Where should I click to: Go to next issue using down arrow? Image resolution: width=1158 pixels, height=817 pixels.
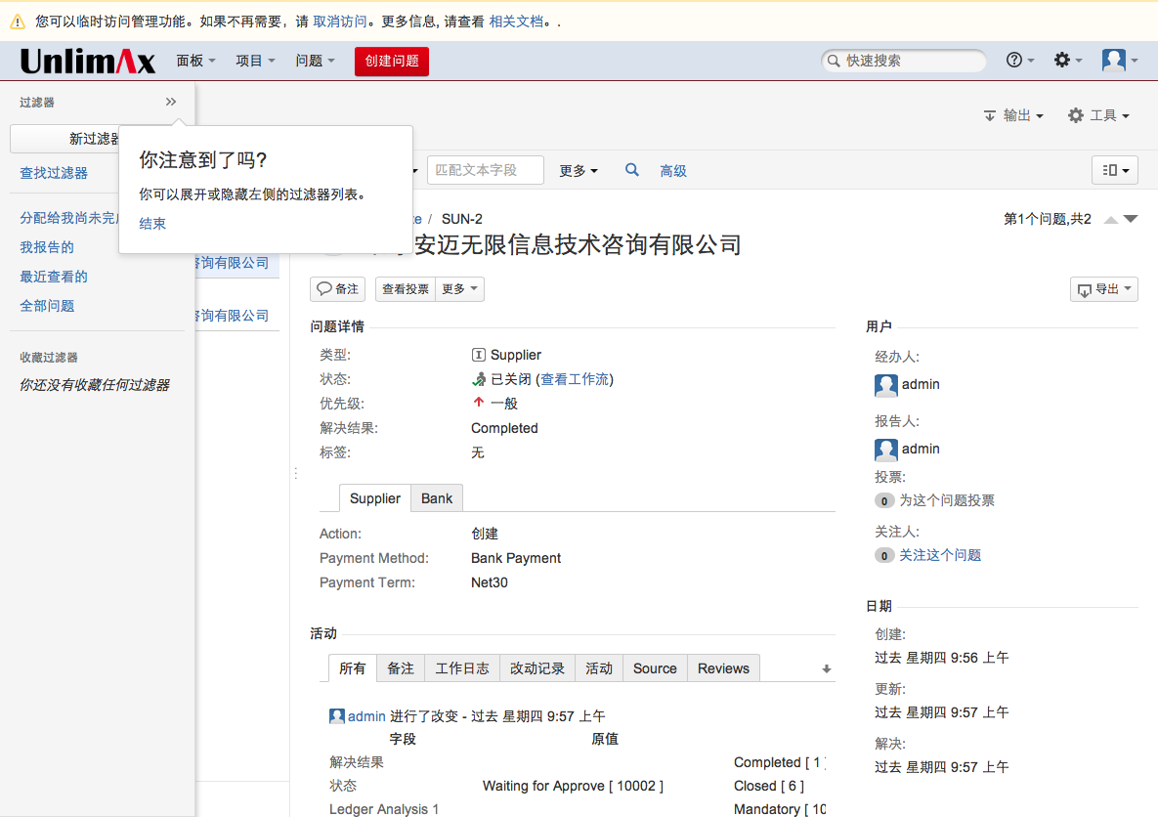click(1131, 220)
